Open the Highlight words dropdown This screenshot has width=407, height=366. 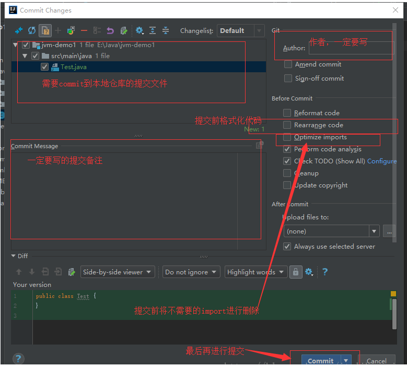tap(256, 272)
